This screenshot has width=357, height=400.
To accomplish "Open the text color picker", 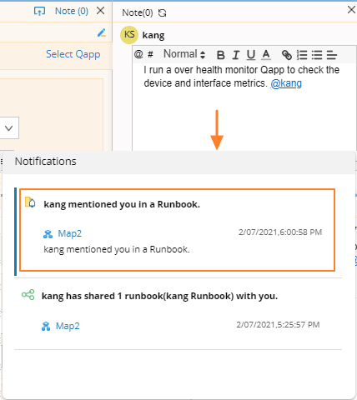I will click(x=266, y=55).
